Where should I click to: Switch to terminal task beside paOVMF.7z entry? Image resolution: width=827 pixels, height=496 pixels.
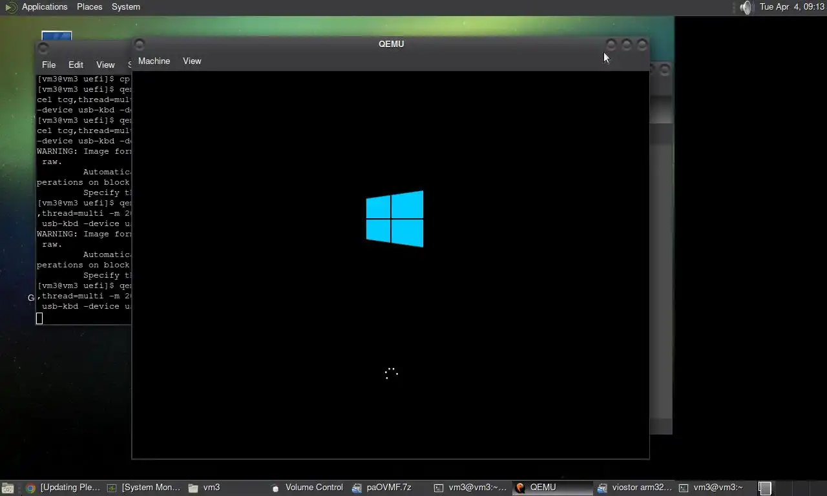click(x=470, y=488)
